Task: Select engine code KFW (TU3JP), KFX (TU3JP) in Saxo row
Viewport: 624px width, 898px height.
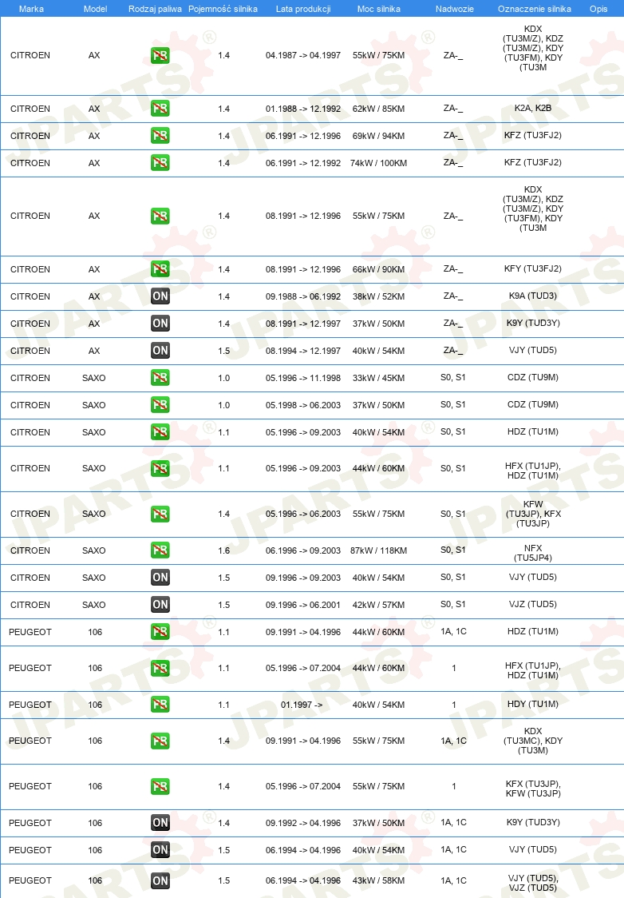Action: (x=533, y=514)
